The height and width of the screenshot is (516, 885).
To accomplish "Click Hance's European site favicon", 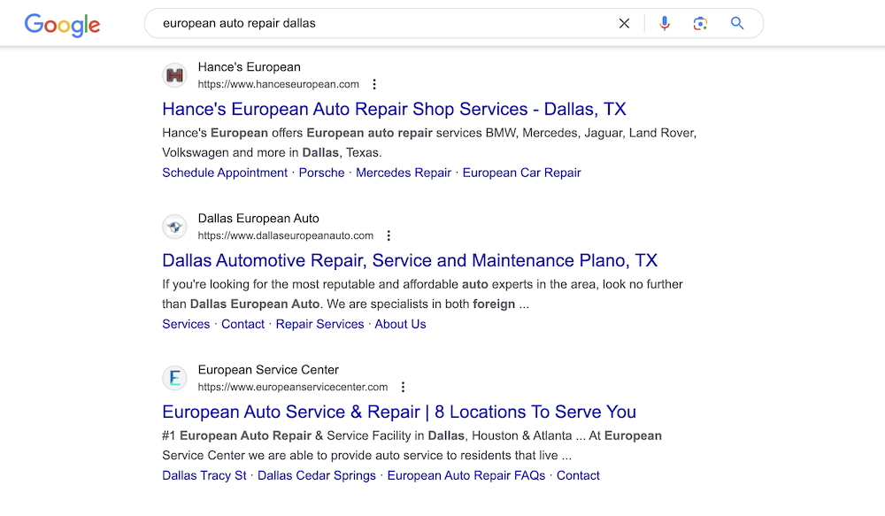I will [x=174, y=75].
